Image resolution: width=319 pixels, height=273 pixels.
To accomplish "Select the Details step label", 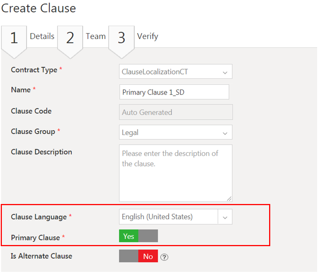I will [x=42, y=37].
